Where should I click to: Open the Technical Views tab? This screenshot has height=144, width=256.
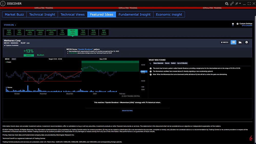click(72, 15)
